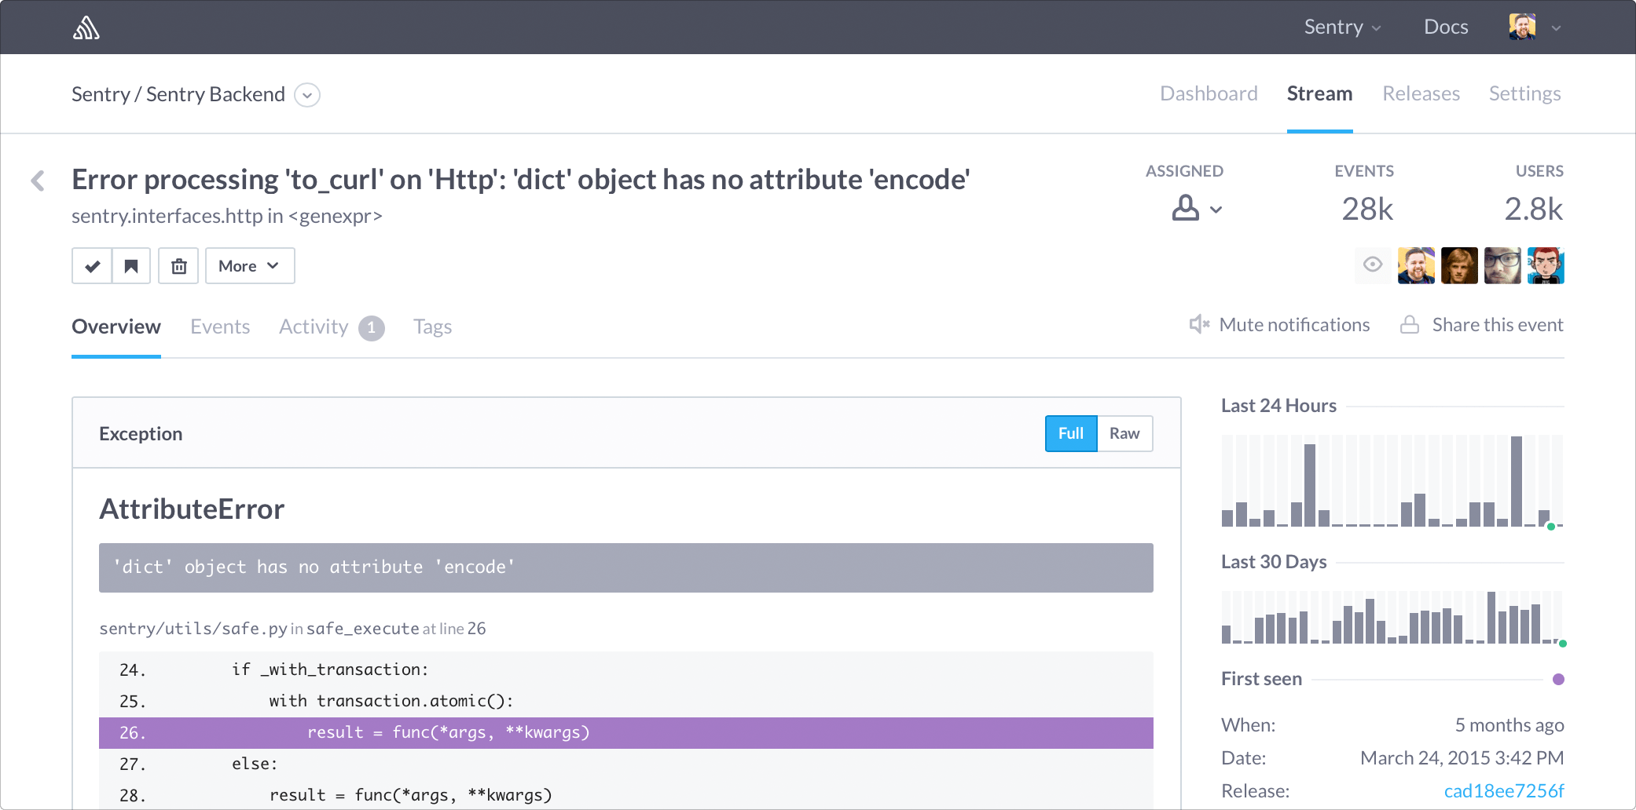View the Tags tab
The image size is (1636, 810).
pyautogui.click(x=433, y=327)
